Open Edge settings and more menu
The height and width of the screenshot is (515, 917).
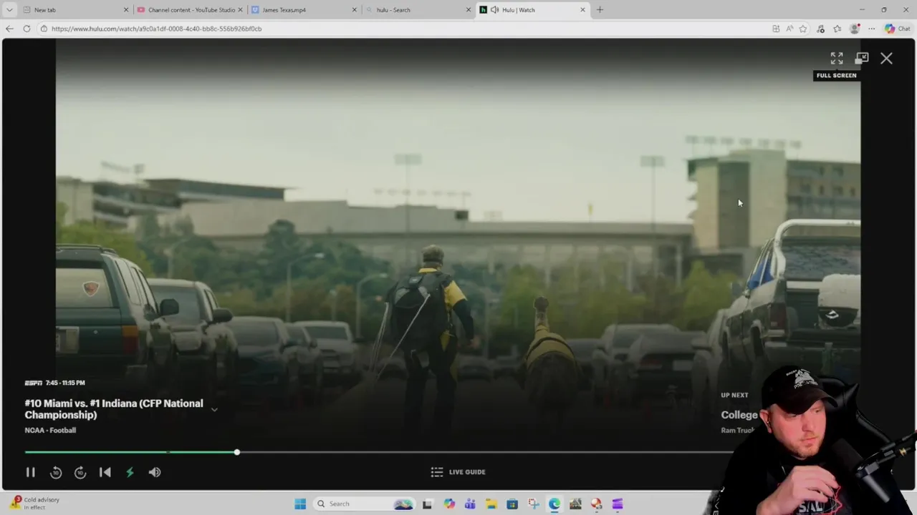[871, 29]
